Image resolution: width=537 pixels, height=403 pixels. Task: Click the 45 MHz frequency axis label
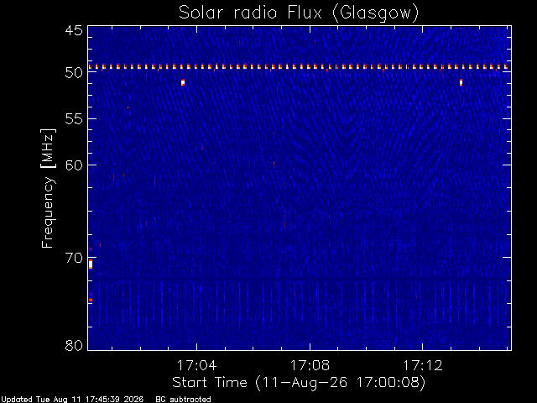click(x=74, y=30)
